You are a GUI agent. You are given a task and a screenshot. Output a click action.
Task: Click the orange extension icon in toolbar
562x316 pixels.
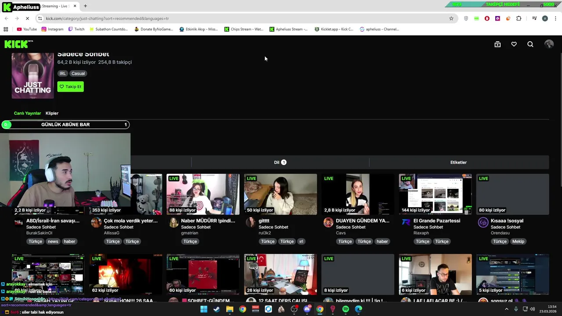click(x=508, y=18)
